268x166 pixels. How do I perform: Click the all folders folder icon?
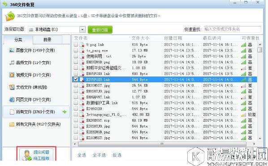[x=12, y=124]
